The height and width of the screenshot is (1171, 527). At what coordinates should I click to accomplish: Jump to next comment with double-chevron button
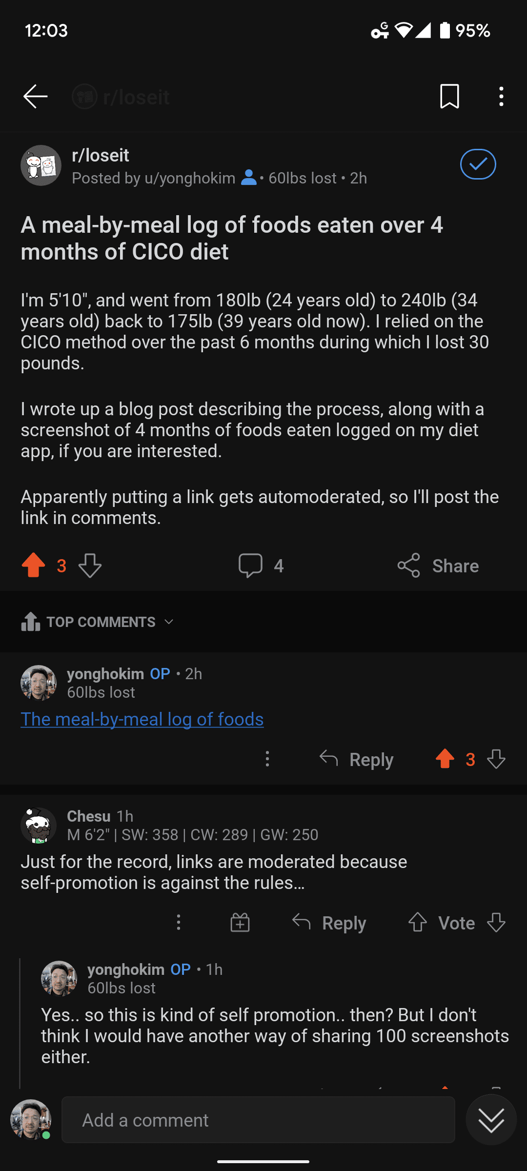point(491,1120)
